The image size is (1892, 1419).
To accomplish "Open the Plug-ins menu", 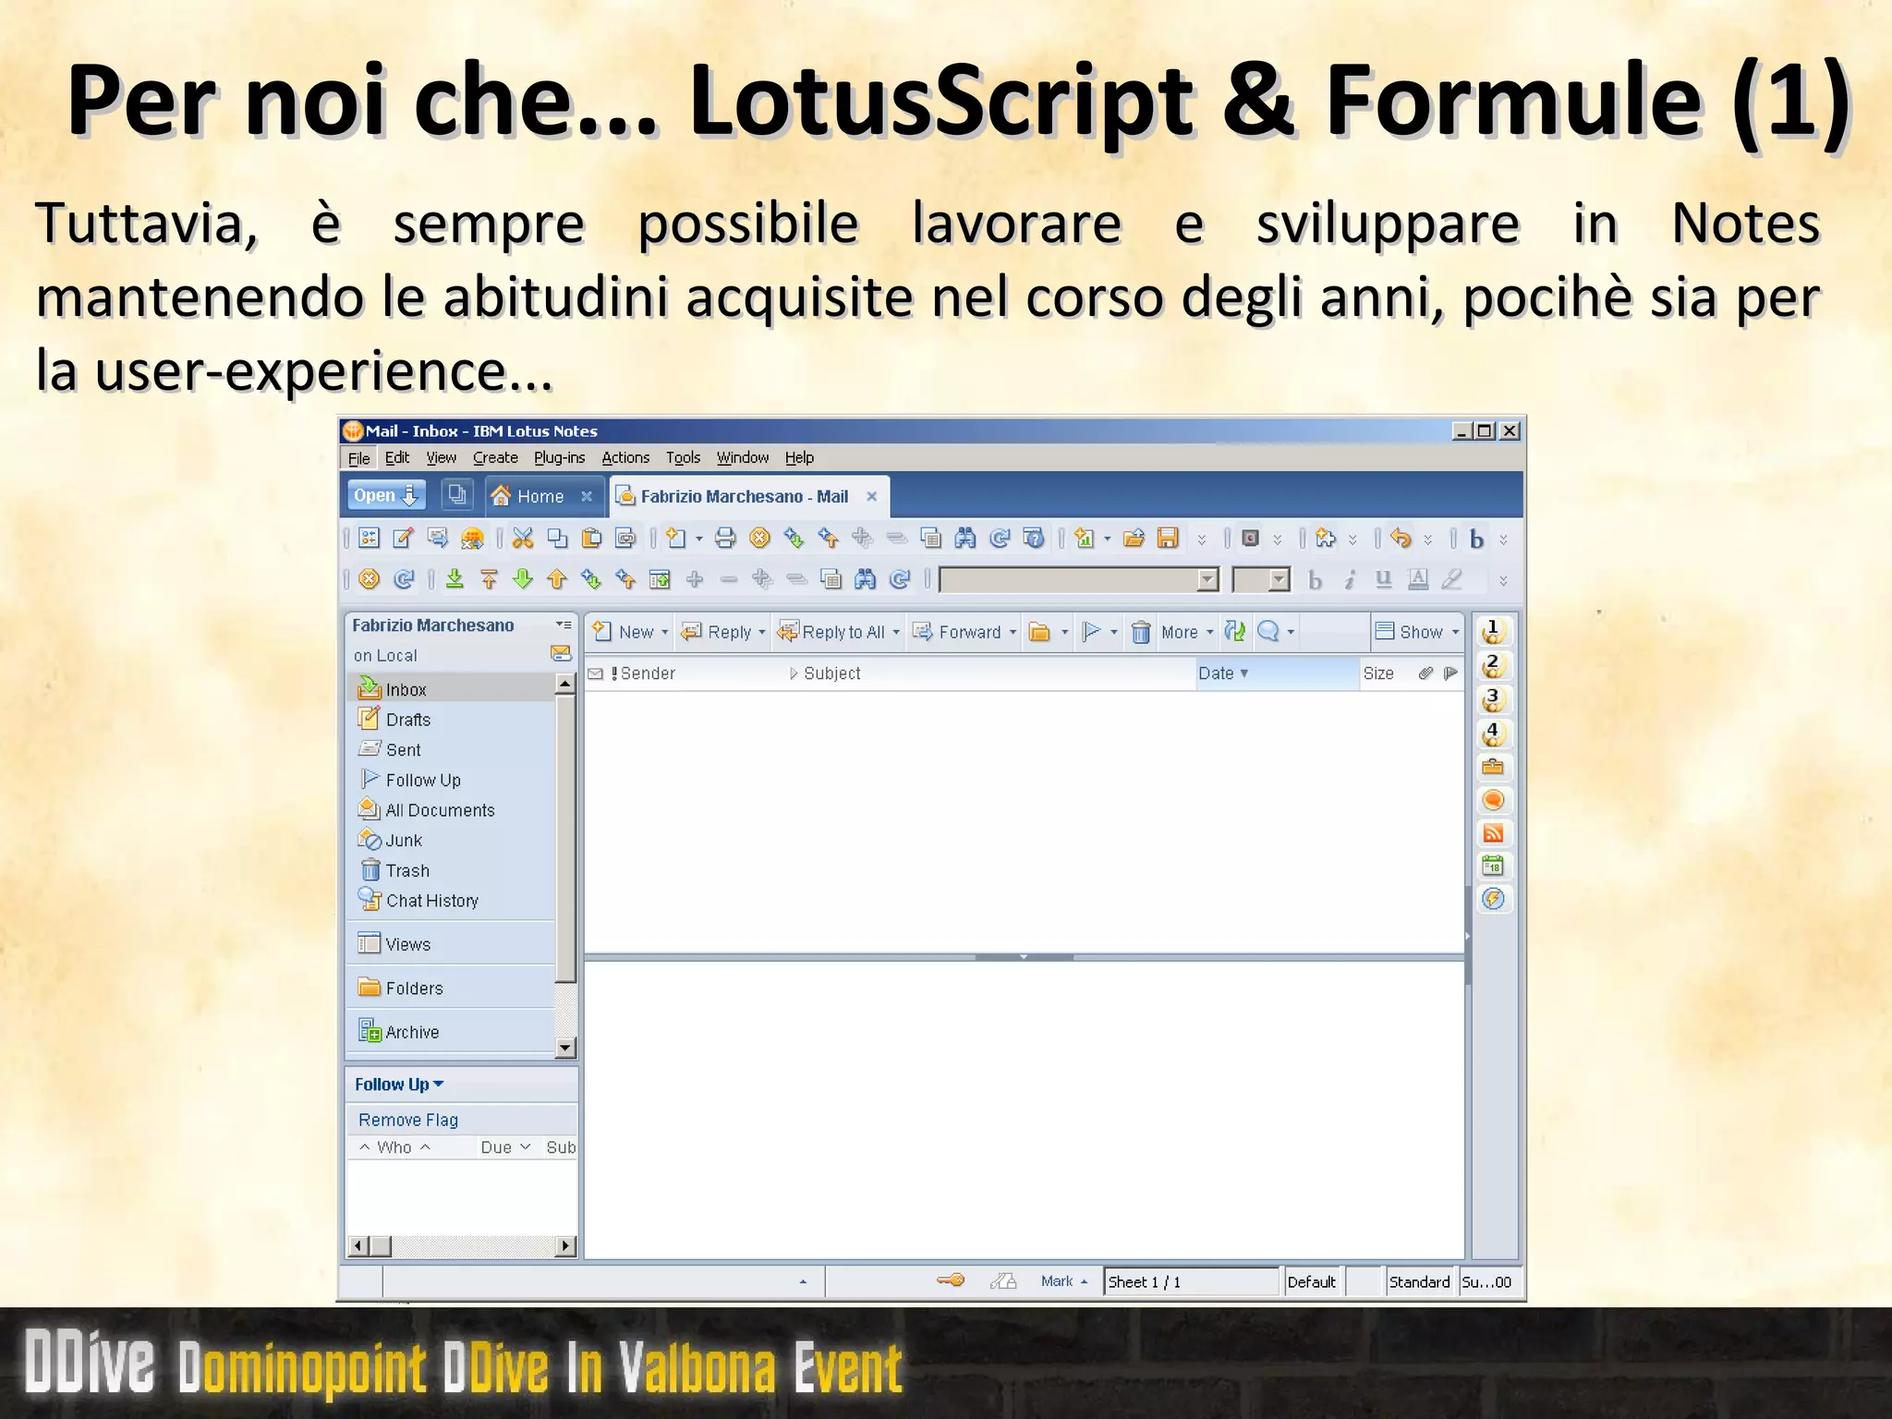I will [559, 457].
